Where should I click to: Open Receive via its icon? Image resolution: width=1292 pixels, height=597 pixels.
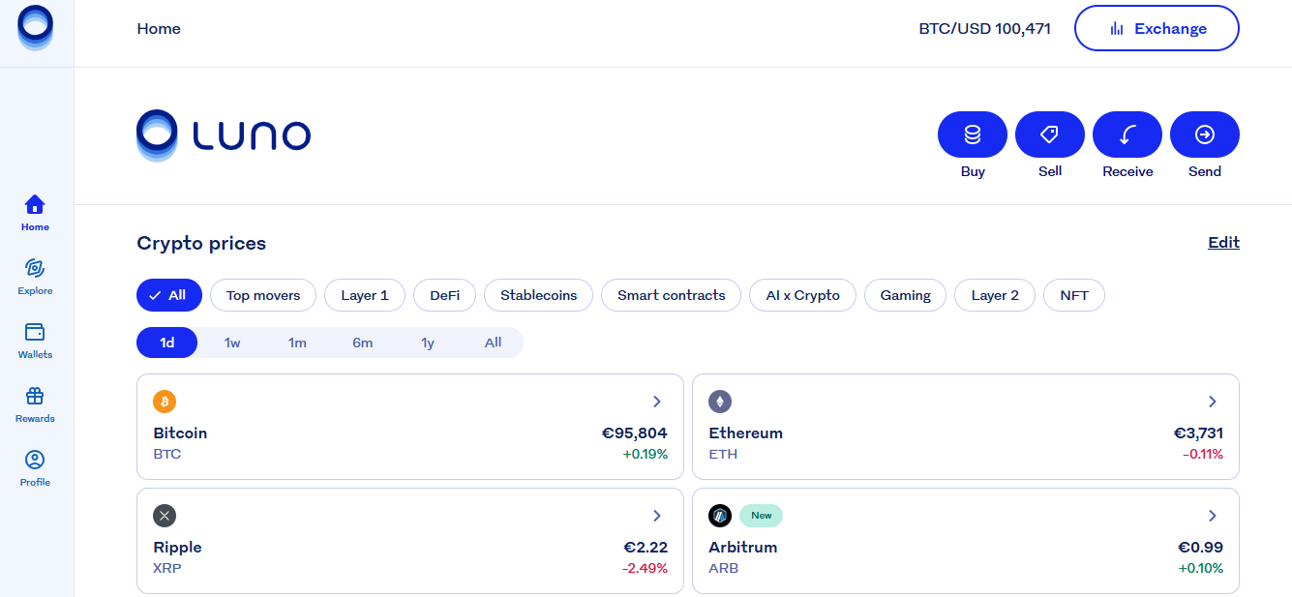[x=1127, y=134]
